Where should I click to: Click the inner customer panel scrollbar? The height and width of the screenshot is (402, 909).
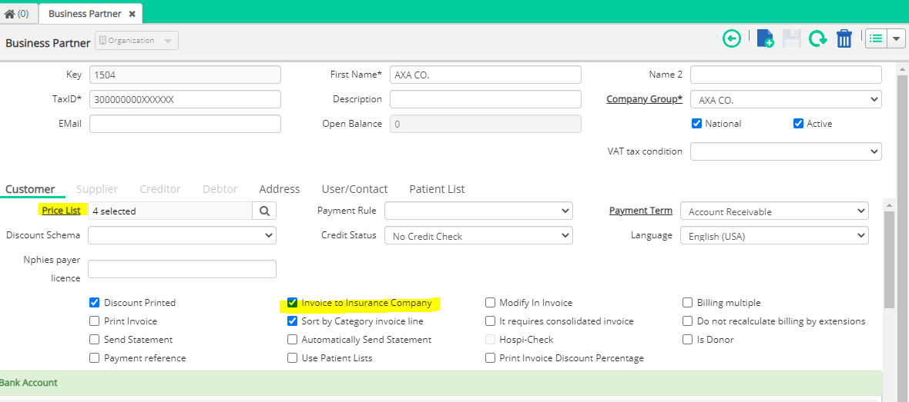click(x=889, y=261)
